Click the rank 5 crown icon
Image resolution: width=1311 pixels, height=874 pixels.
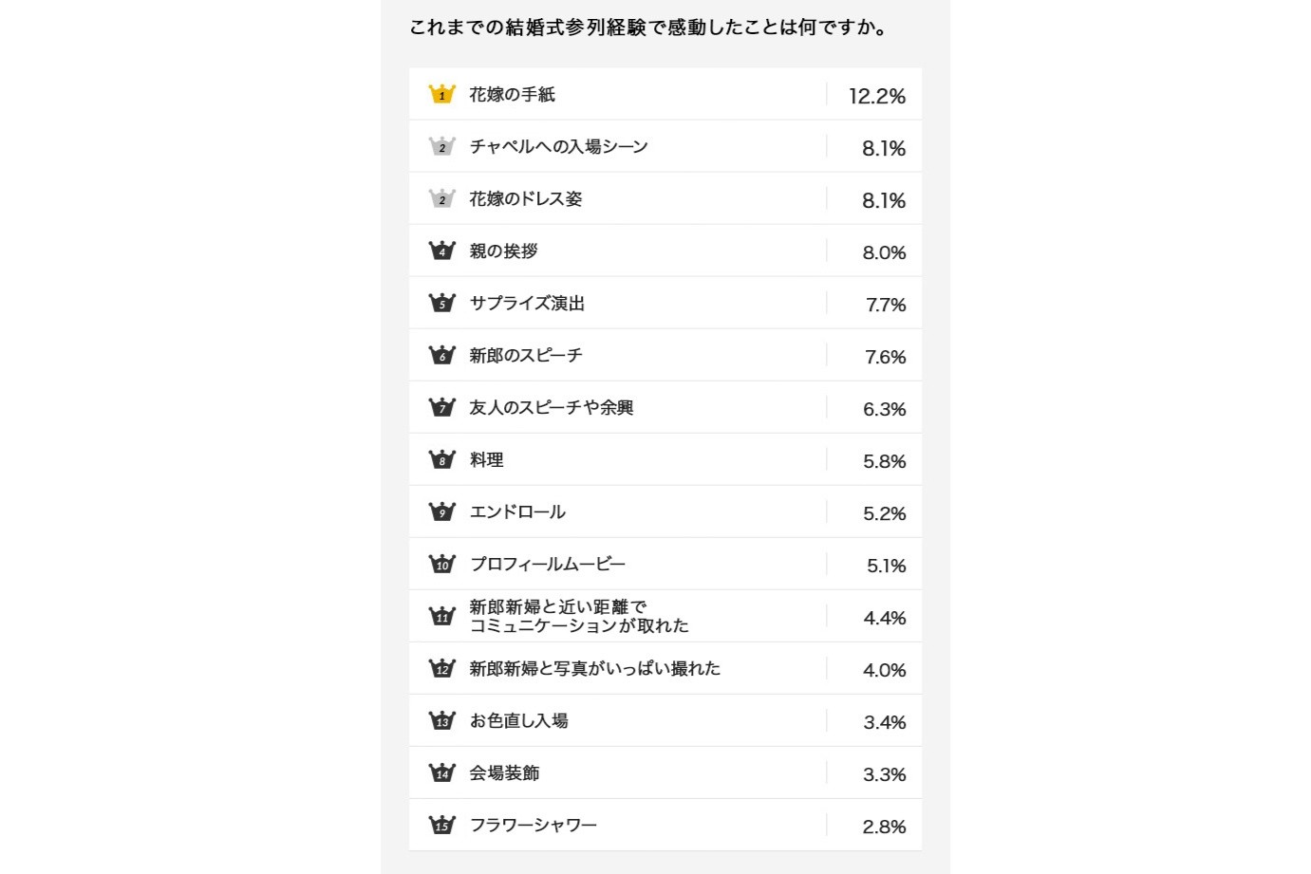click(x=441, y=303)
